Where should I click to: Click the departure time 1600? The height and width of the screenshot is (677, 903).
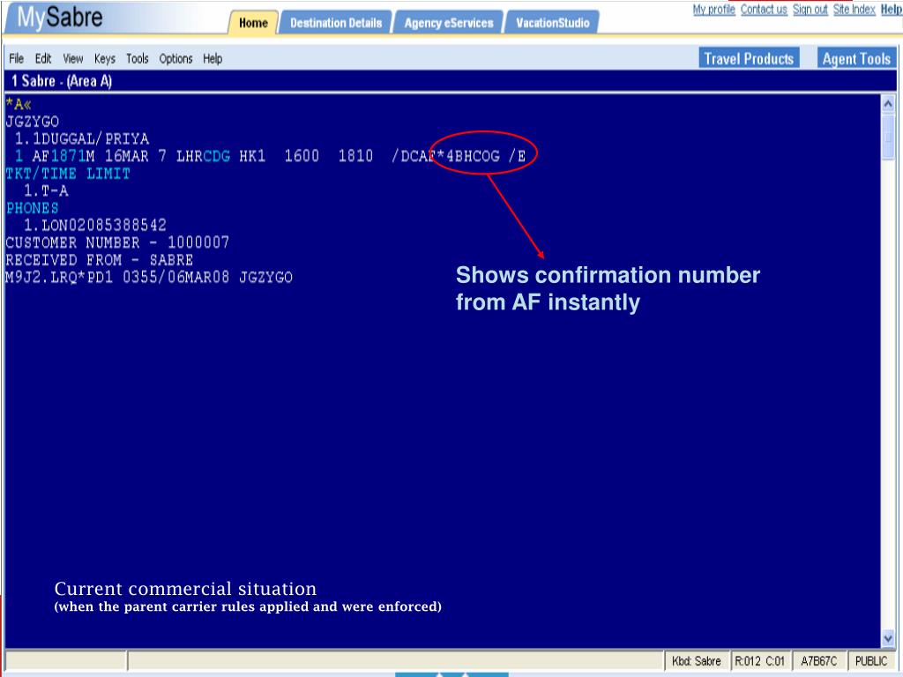click(x=302, y=157)
